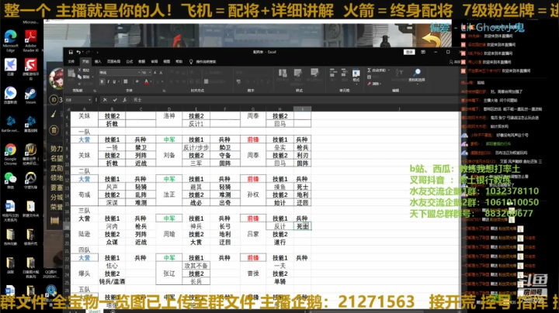This screenshot has height=313, width=559.
Task: Switch to the Page Layout ribbon tab
Action: click(113, 61)
